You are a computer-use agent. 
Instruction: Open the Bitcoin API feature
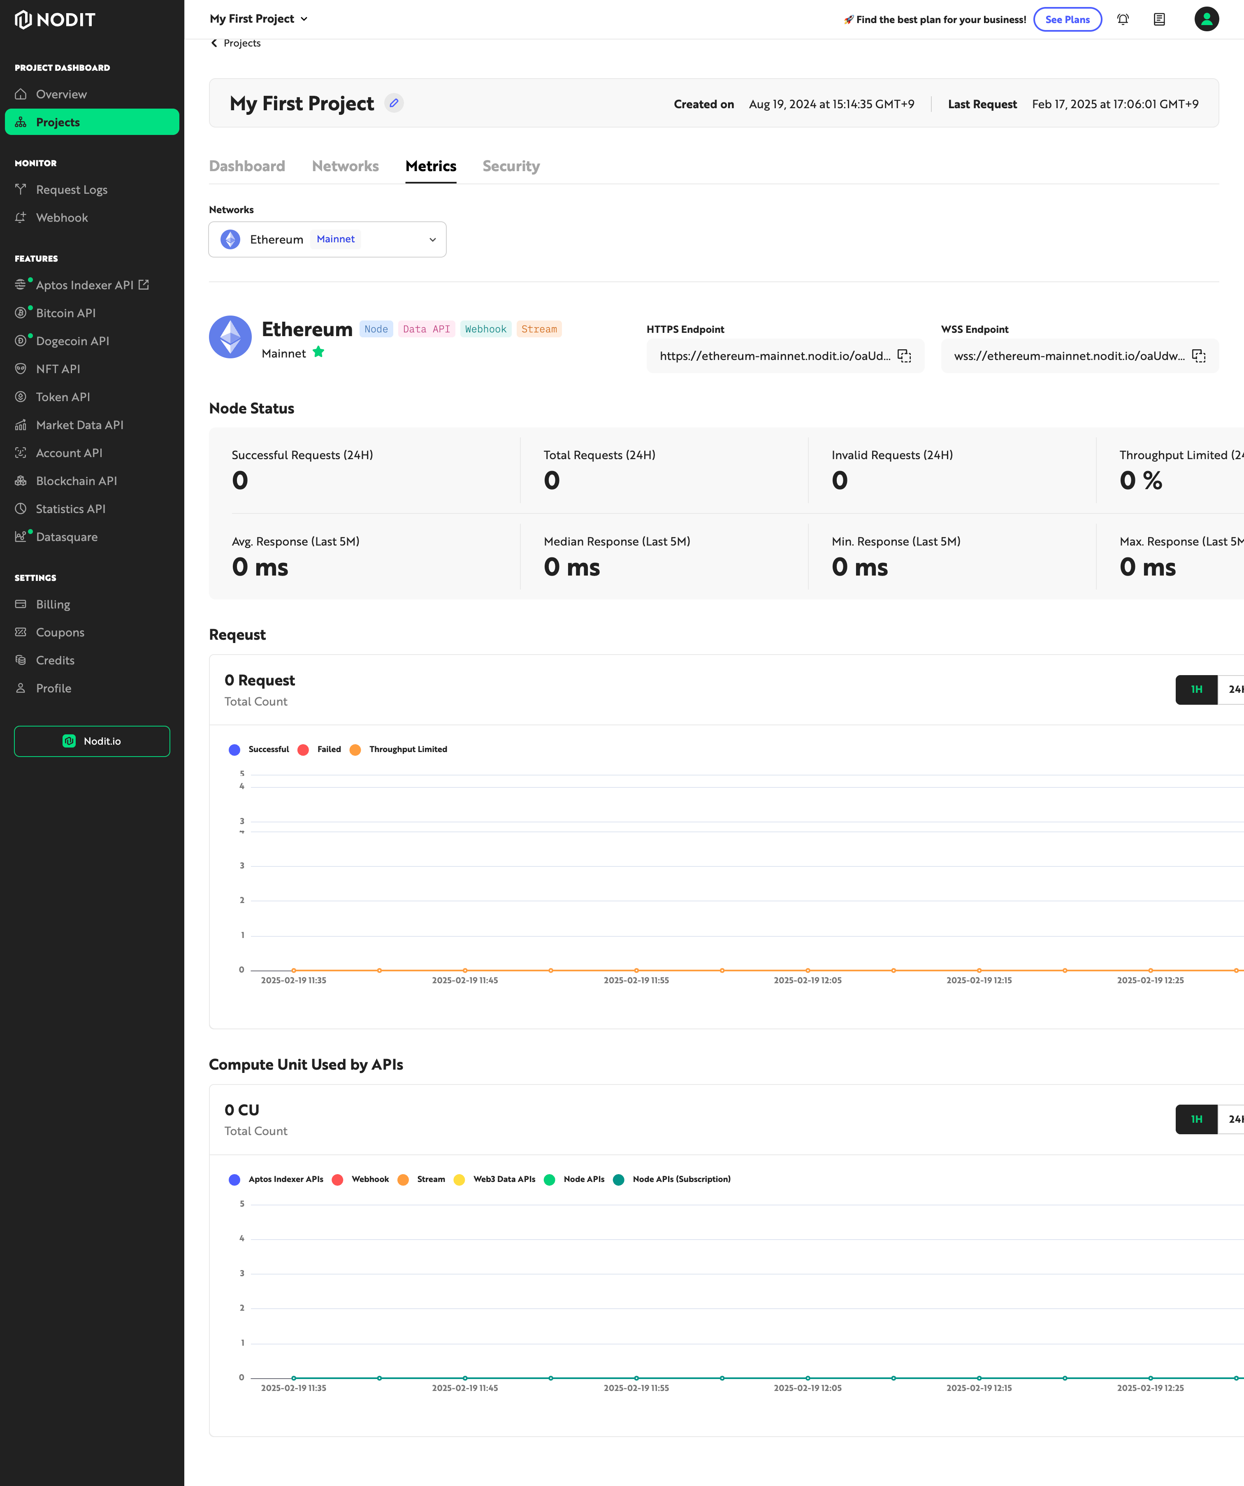[x=66, y=313]
